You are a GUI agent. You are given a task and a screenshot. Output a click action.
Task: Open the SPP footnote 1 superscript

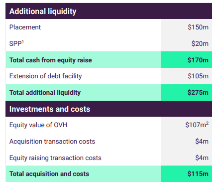(x=23, y=42)
